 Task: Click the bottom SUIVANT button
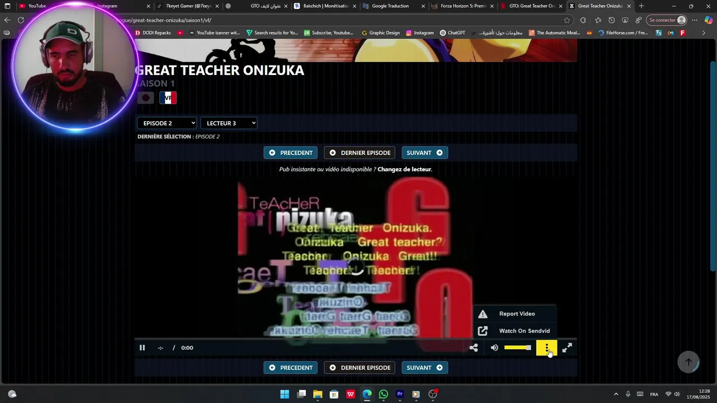(x=425, y=368)
